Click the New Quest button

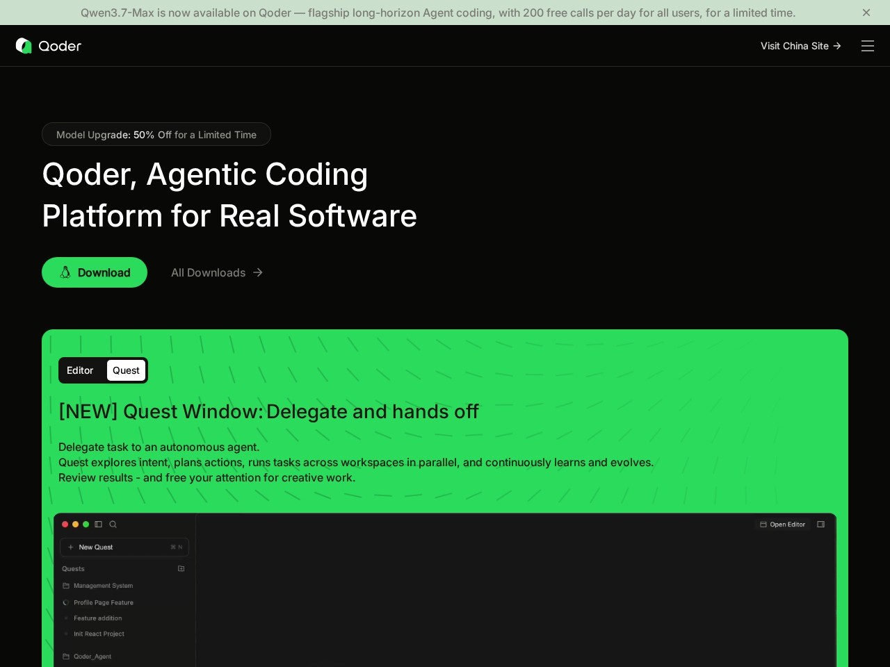click(124, 547)
